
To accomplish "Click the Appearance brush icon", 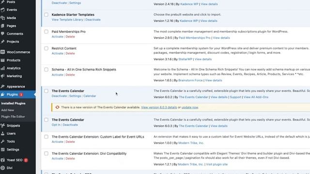I will pyautogui.click(x=2, y=87).
